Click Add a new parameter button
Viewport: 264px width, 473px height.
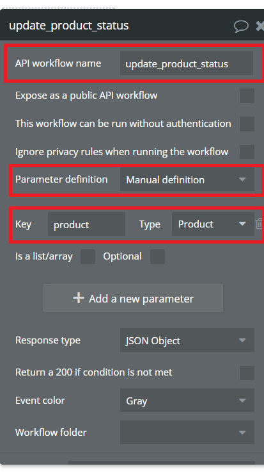pyautogui.click(x=133, y=298)
